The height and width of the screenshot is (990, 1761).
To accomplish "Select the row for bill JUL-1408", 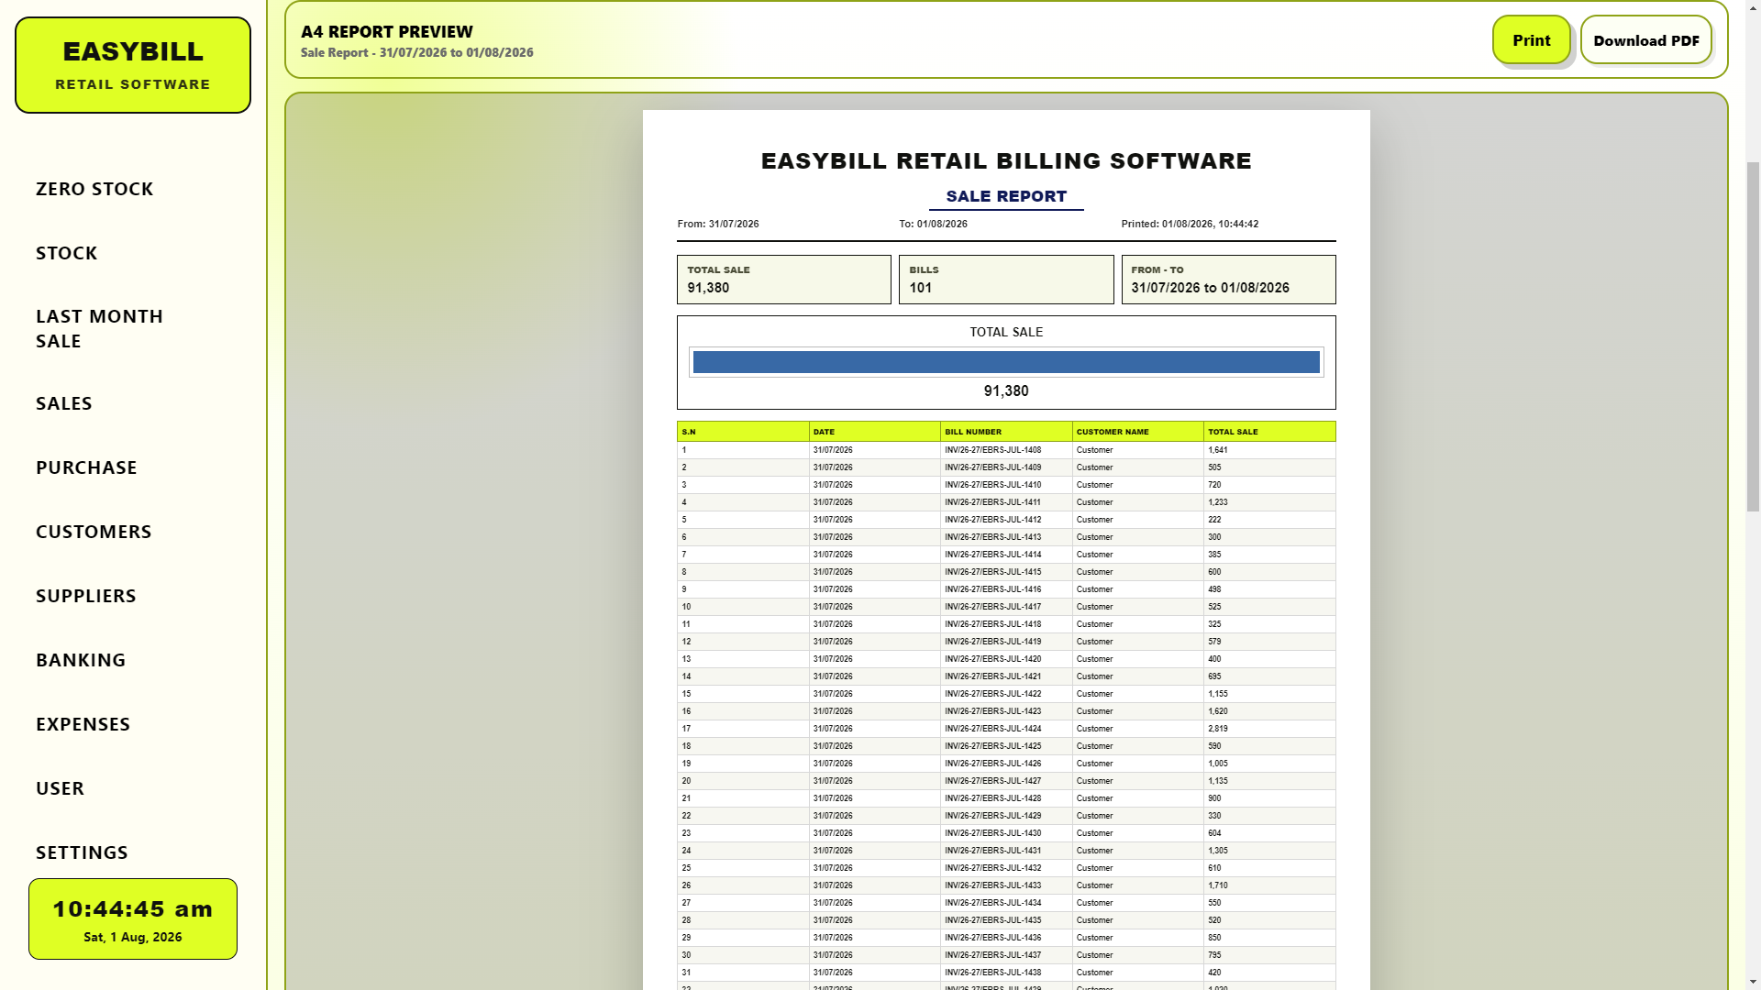I will click(x=1006, y=450).
